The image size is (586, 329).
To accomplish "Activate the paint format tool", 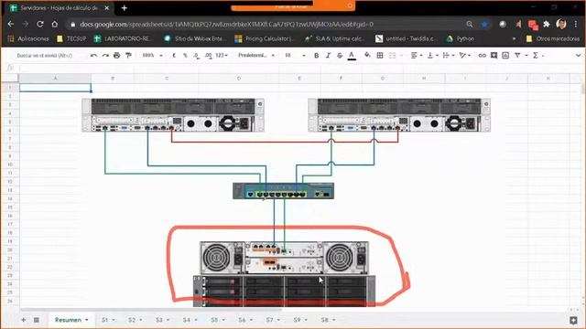I will tap(128, 55).
